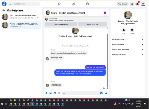Click More options button
149x109 pixels.
click(x=92, y=24)
